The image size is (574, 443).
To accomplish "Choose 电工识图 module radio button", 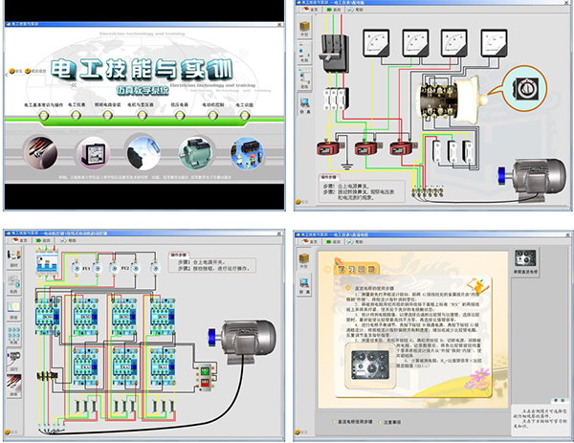I will (x=242, y=117).
